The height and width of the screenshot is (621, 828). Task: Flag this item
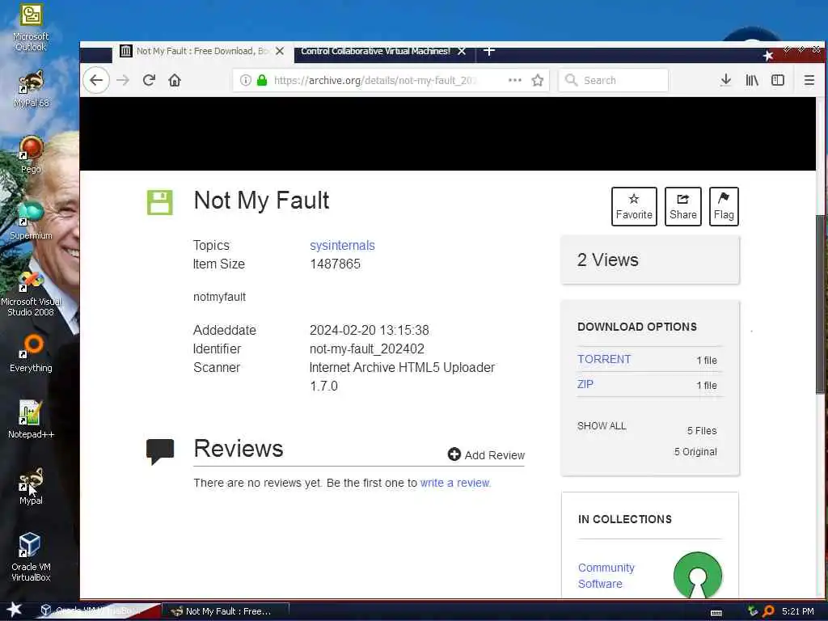click(x=724, y=206)
